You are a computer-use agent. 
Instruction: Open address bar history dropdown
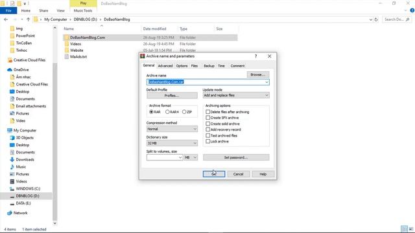pos(370,19)
